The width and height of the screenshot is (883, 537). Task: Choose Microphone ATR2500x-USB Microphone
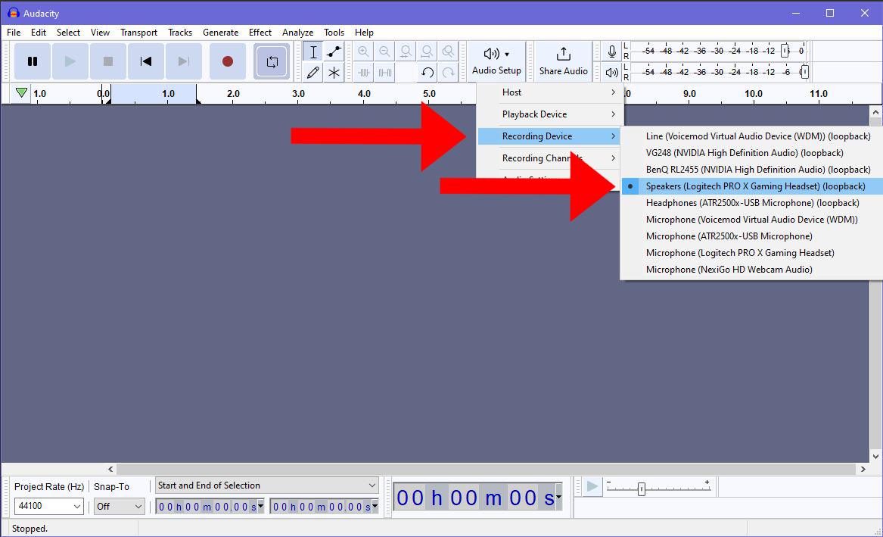click(752, 236)
